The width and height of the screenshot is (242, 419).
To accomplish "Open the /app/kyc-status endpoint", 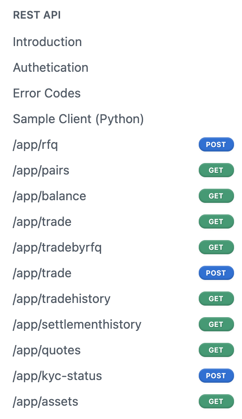I will click(57, 376).
